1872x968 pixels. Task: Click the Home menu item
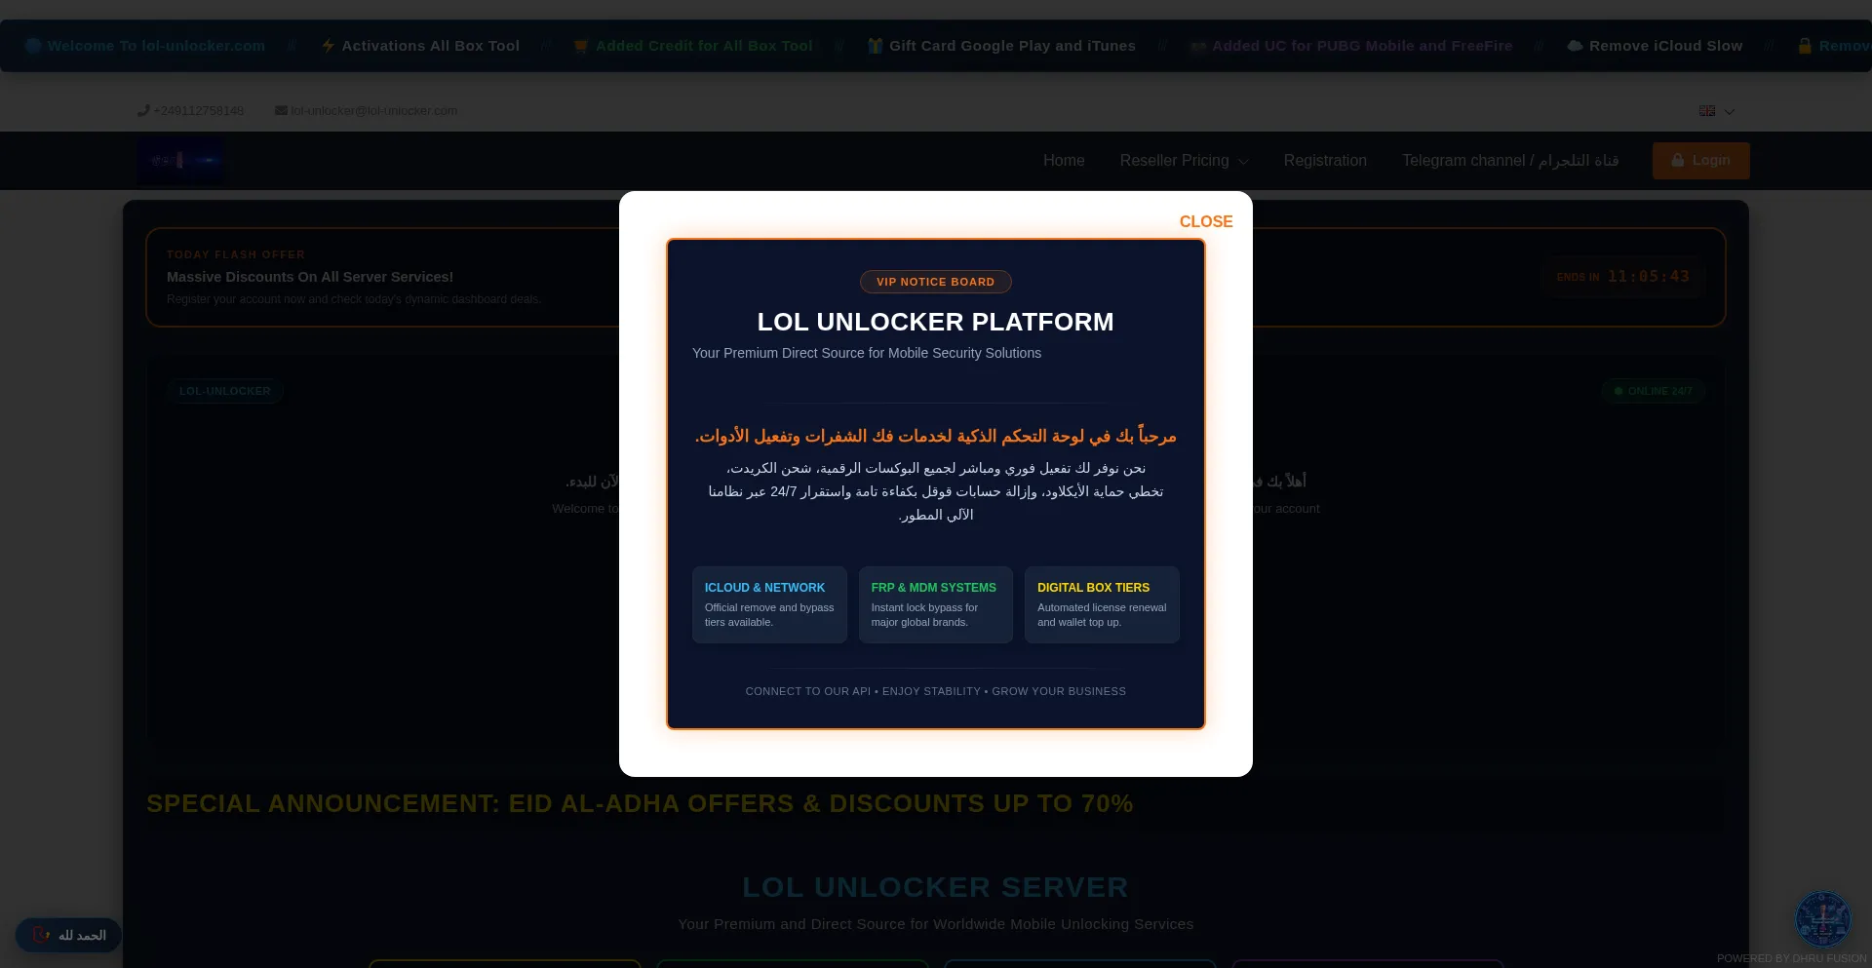coord(1064,161)
